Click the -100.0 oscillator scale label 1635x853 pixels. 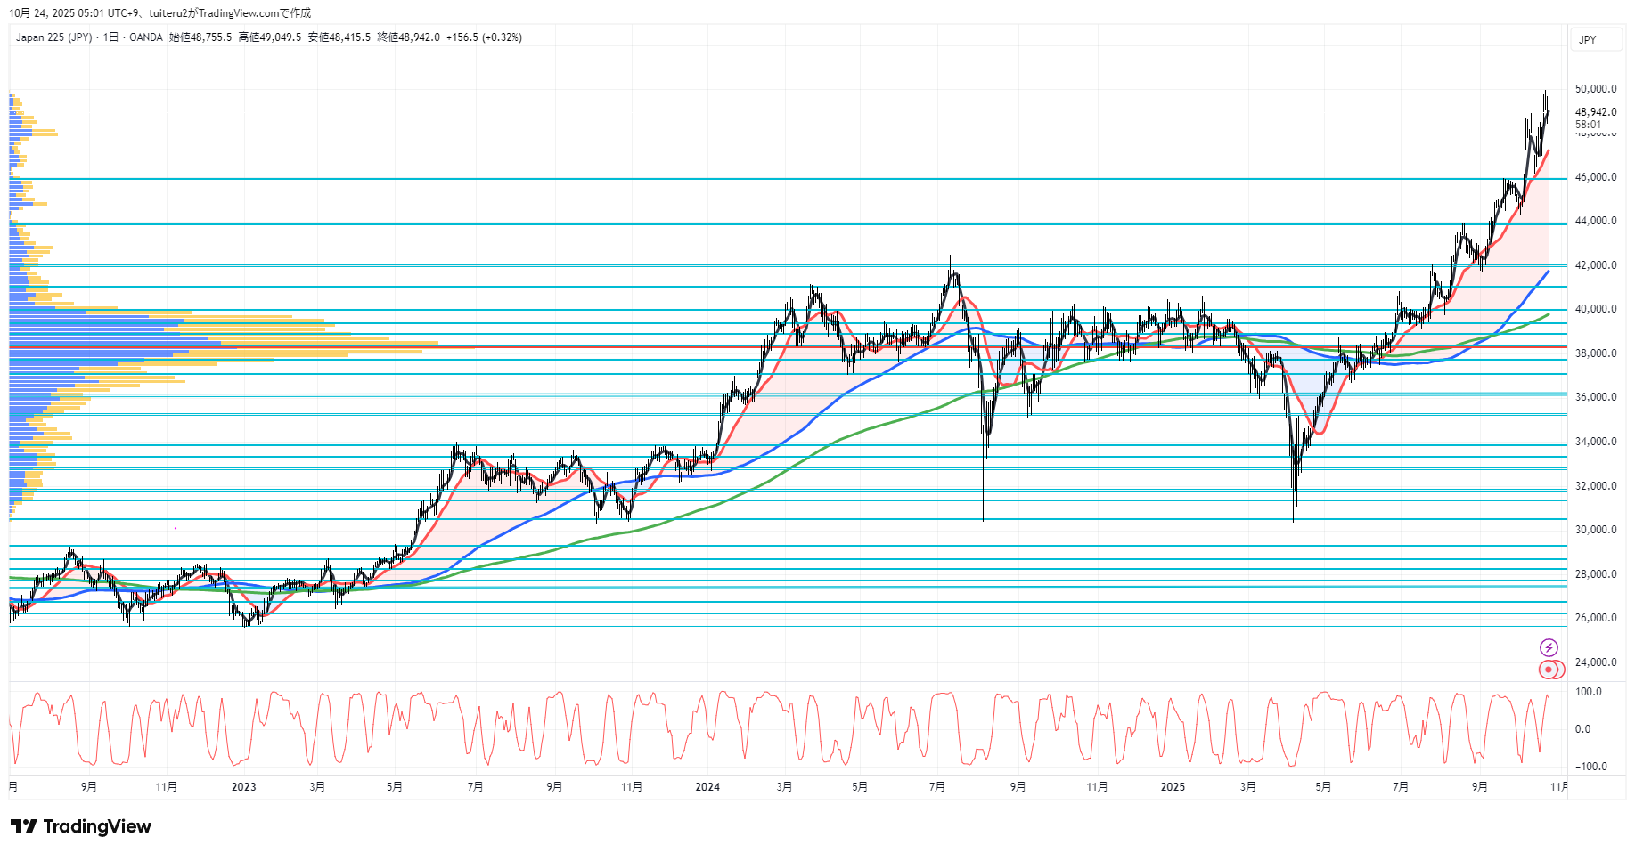click(1590, 767)
